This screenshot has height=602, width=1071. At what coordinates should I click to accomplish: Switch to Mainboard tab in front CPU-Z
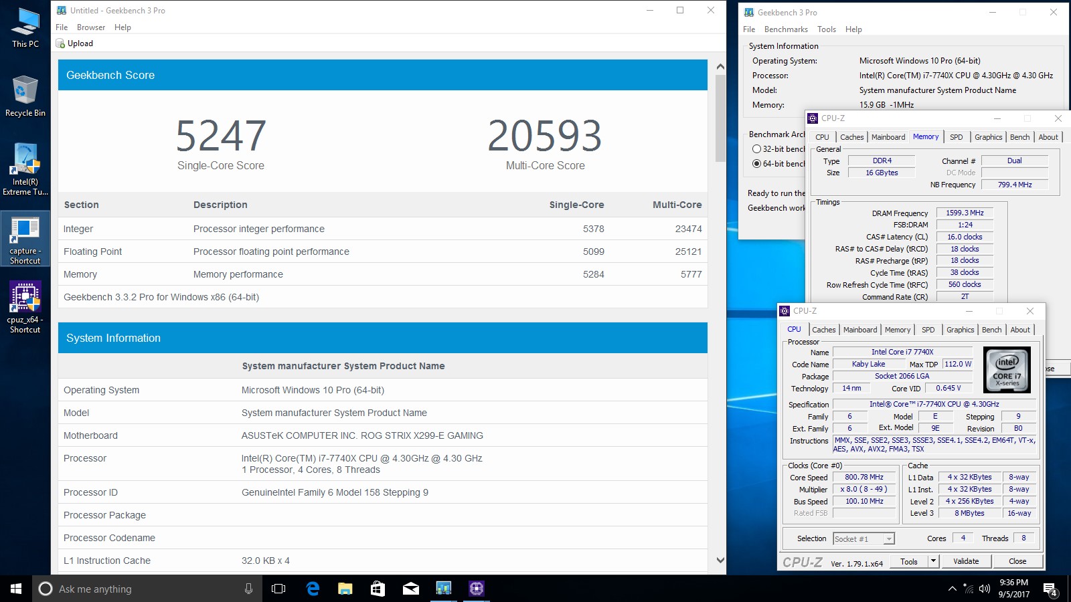click(x=860, y=330)
